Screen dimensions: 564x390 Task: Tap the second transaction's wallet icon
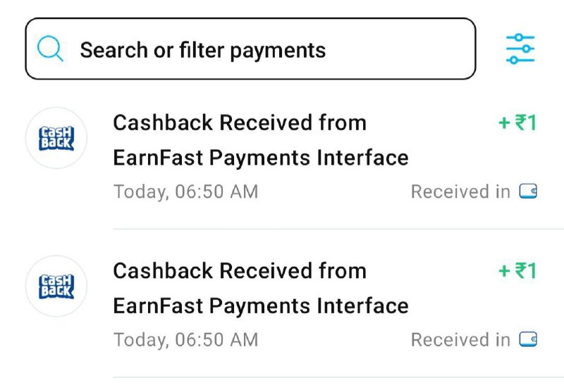528,339
